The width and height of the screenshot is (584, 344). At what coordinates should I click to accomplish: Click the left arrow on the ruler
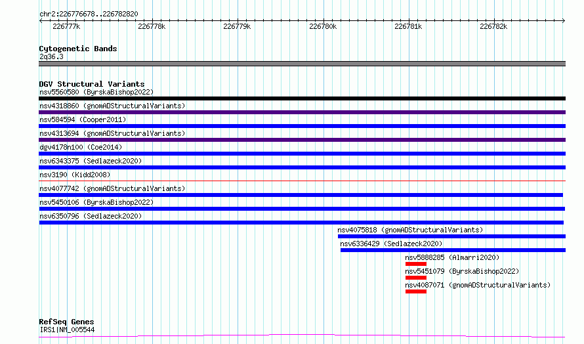(x=41, y=20)
